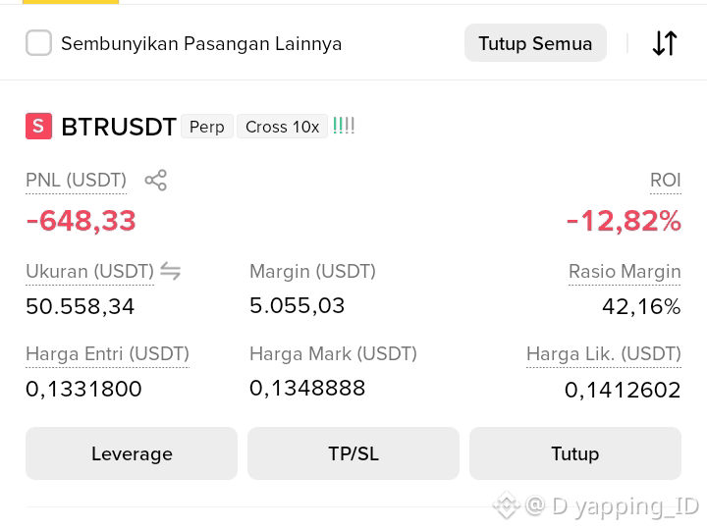The height and width of the screenshot is (530, 707).
Task: Open the sort arrows icon
Action: tap(665, 43)
